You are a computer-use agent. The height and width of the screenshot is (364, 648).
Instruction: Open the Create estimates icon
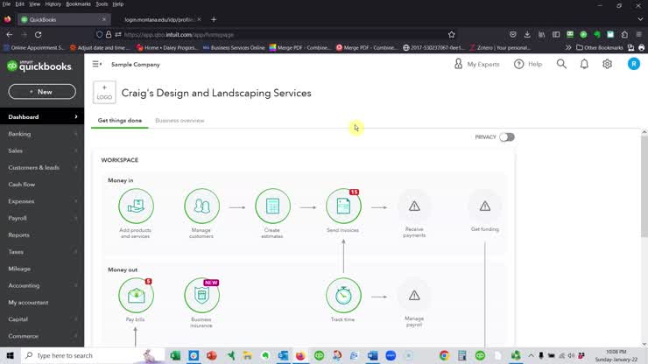pos(272,206)
